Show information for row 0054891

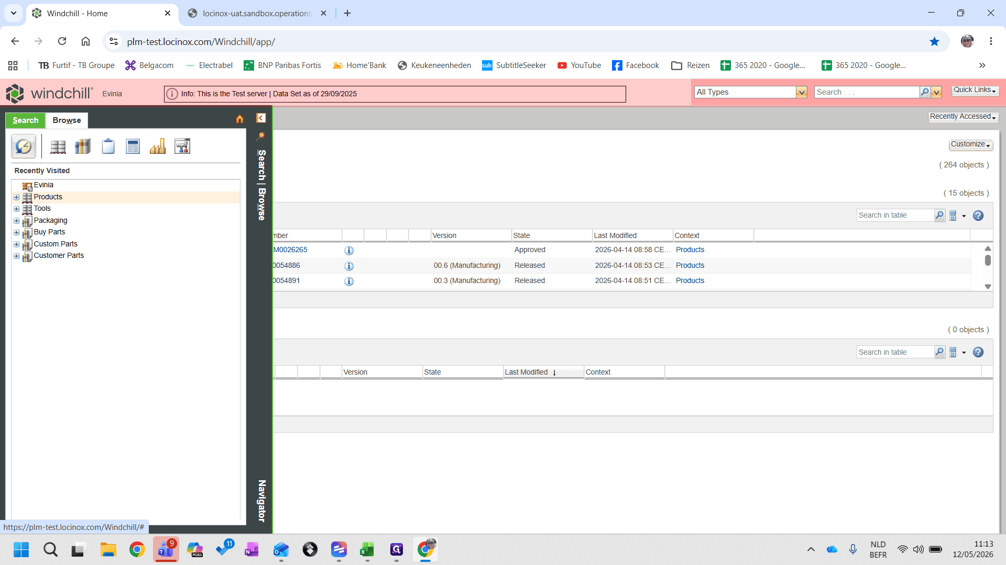(x=349, y=281)
